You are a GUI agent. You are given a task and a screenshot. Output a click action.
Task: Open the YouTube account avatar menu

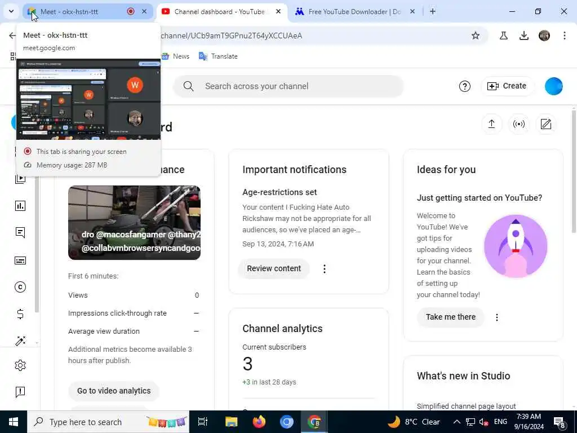pyautogui.click(x=554, y=86)
